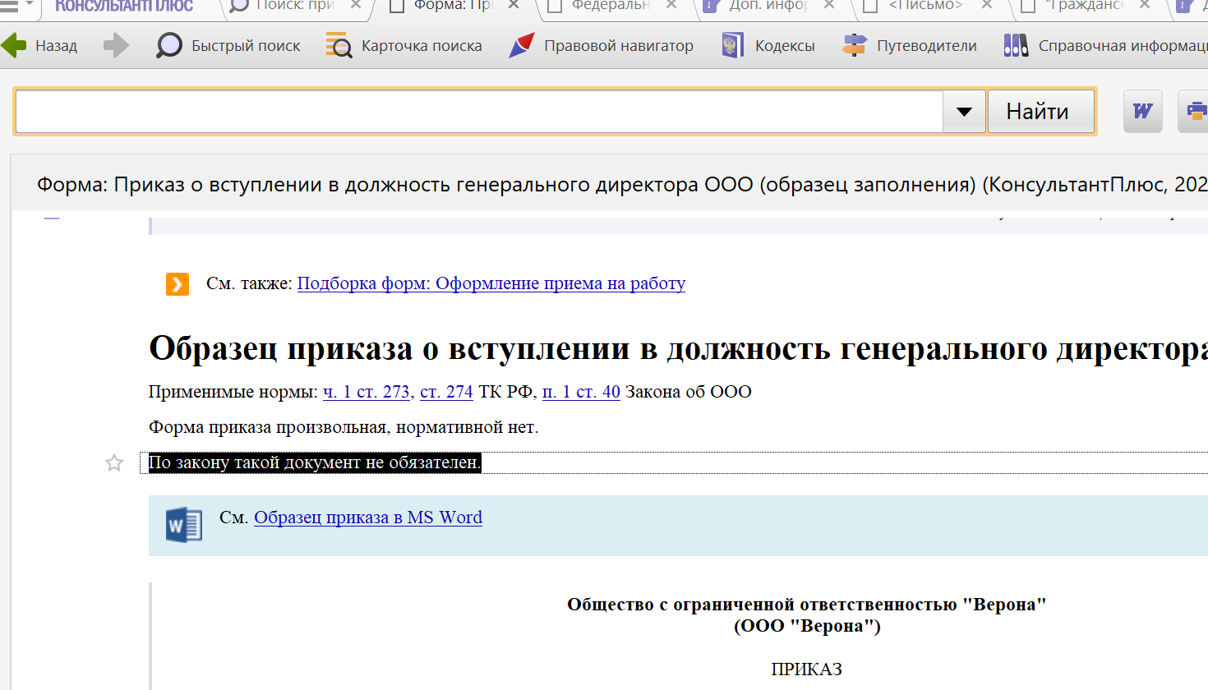Click the green Назад back arrow
This screenshot has width=1208, height=690.
(15, 45)
